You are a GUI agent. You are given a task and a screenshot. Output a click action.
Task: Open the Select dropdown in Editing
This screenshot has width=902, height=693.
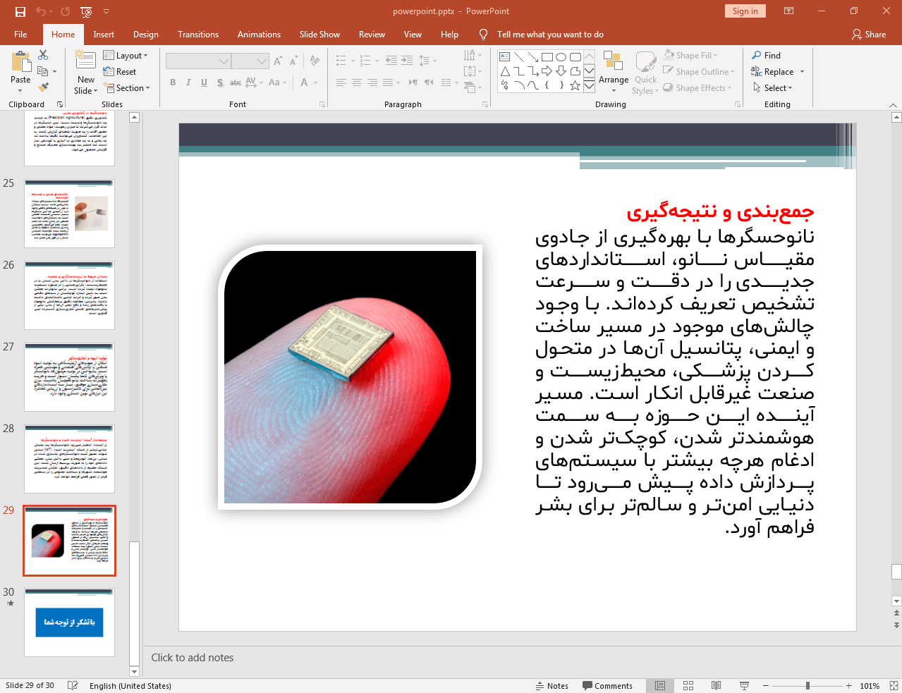[773, 87]
